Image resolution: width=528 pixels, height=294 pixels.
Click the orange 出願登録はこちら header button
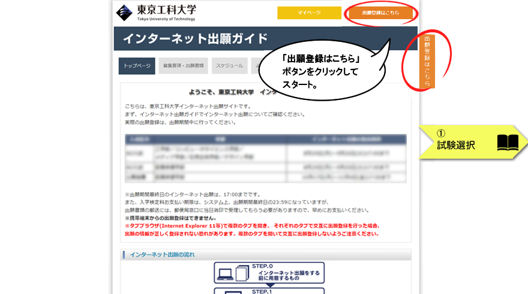(x=380, y=13)
